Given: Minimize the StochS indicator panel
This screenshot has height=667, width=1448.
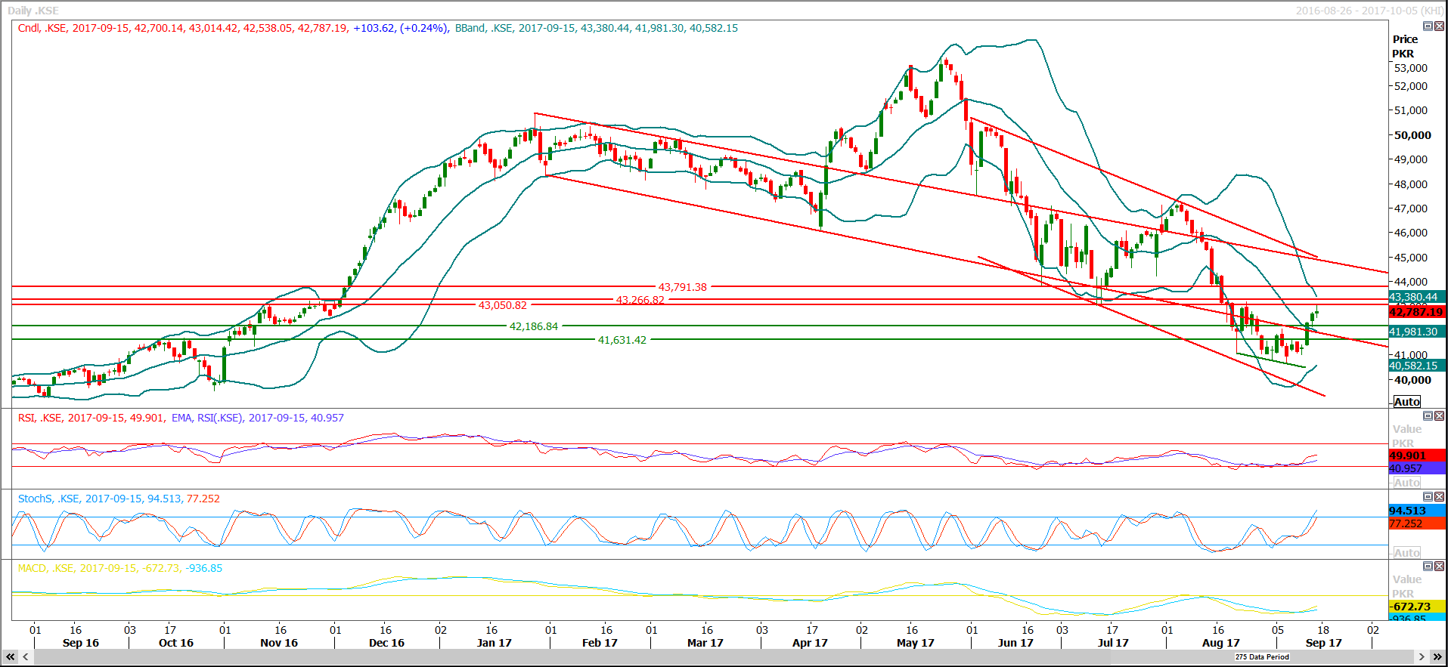Looking at the screenshot, I should tap(1428, 497).
